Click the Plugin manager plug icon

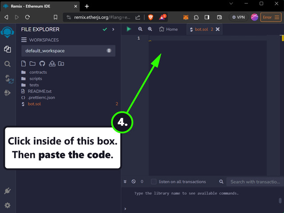click(x=7, y=191)
